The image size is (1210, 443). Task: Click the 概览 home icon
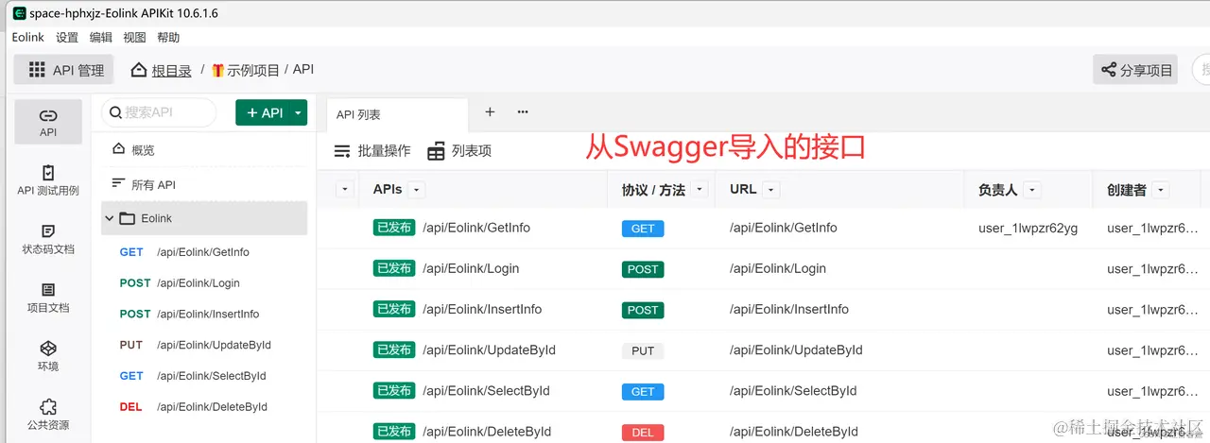(119, 149)
